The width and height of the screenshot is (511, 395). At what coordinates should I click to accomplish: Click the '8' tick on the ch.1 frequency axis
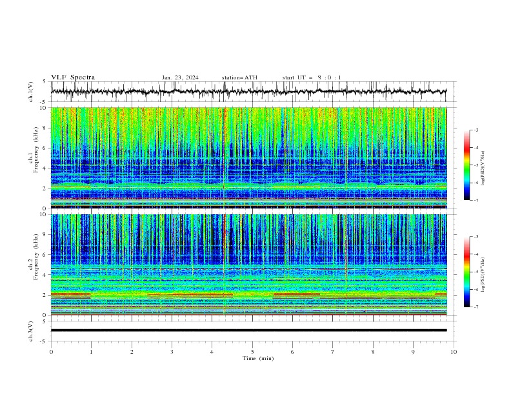click(45, 128)
